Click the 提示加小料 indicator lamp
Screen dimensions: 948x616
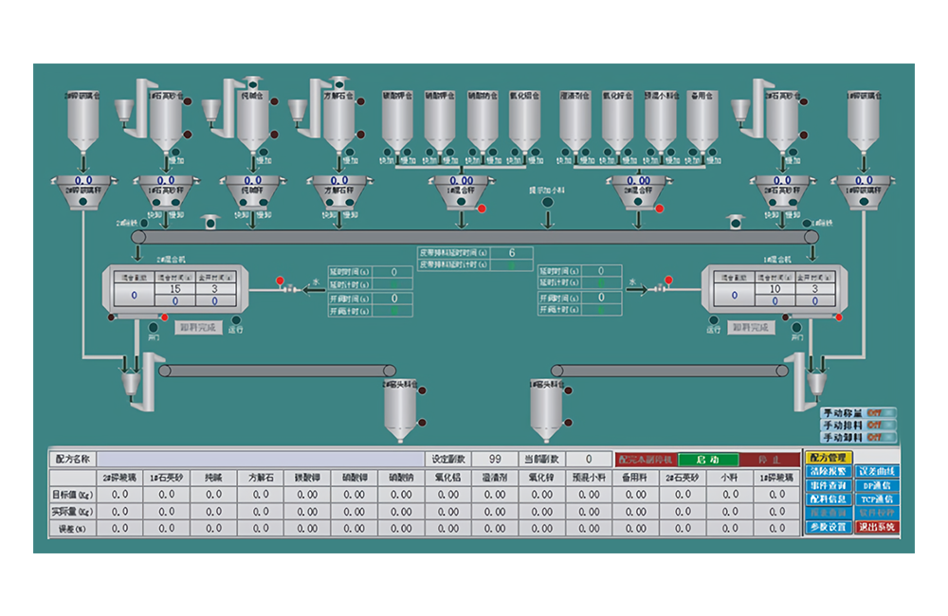coord(547,203)
